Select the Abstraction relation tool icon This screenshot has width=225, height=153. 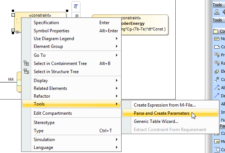click(x=218, y=88)
